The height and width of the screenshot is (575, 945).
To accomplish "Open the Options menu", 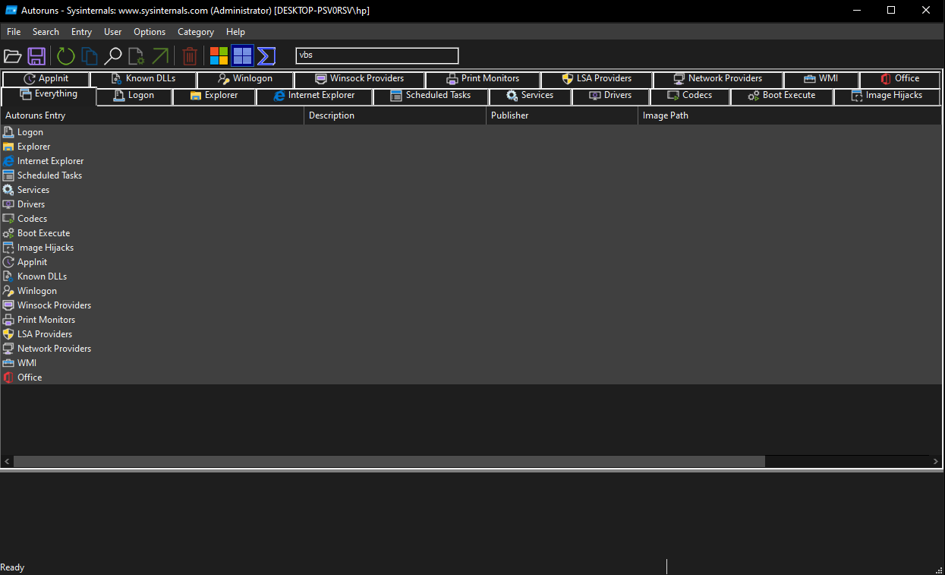I will coord(150,32).
